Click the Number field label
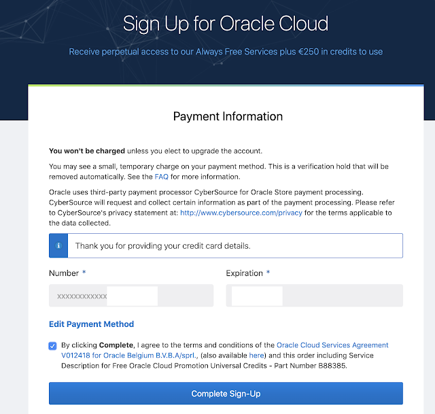The image size is (435, 414). (64, 273)
